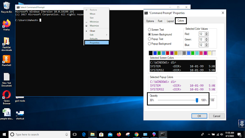This screenshot has height=138, width=245.
Task: Click the opacity value field showing 100
Action: [x=212, y=100]
